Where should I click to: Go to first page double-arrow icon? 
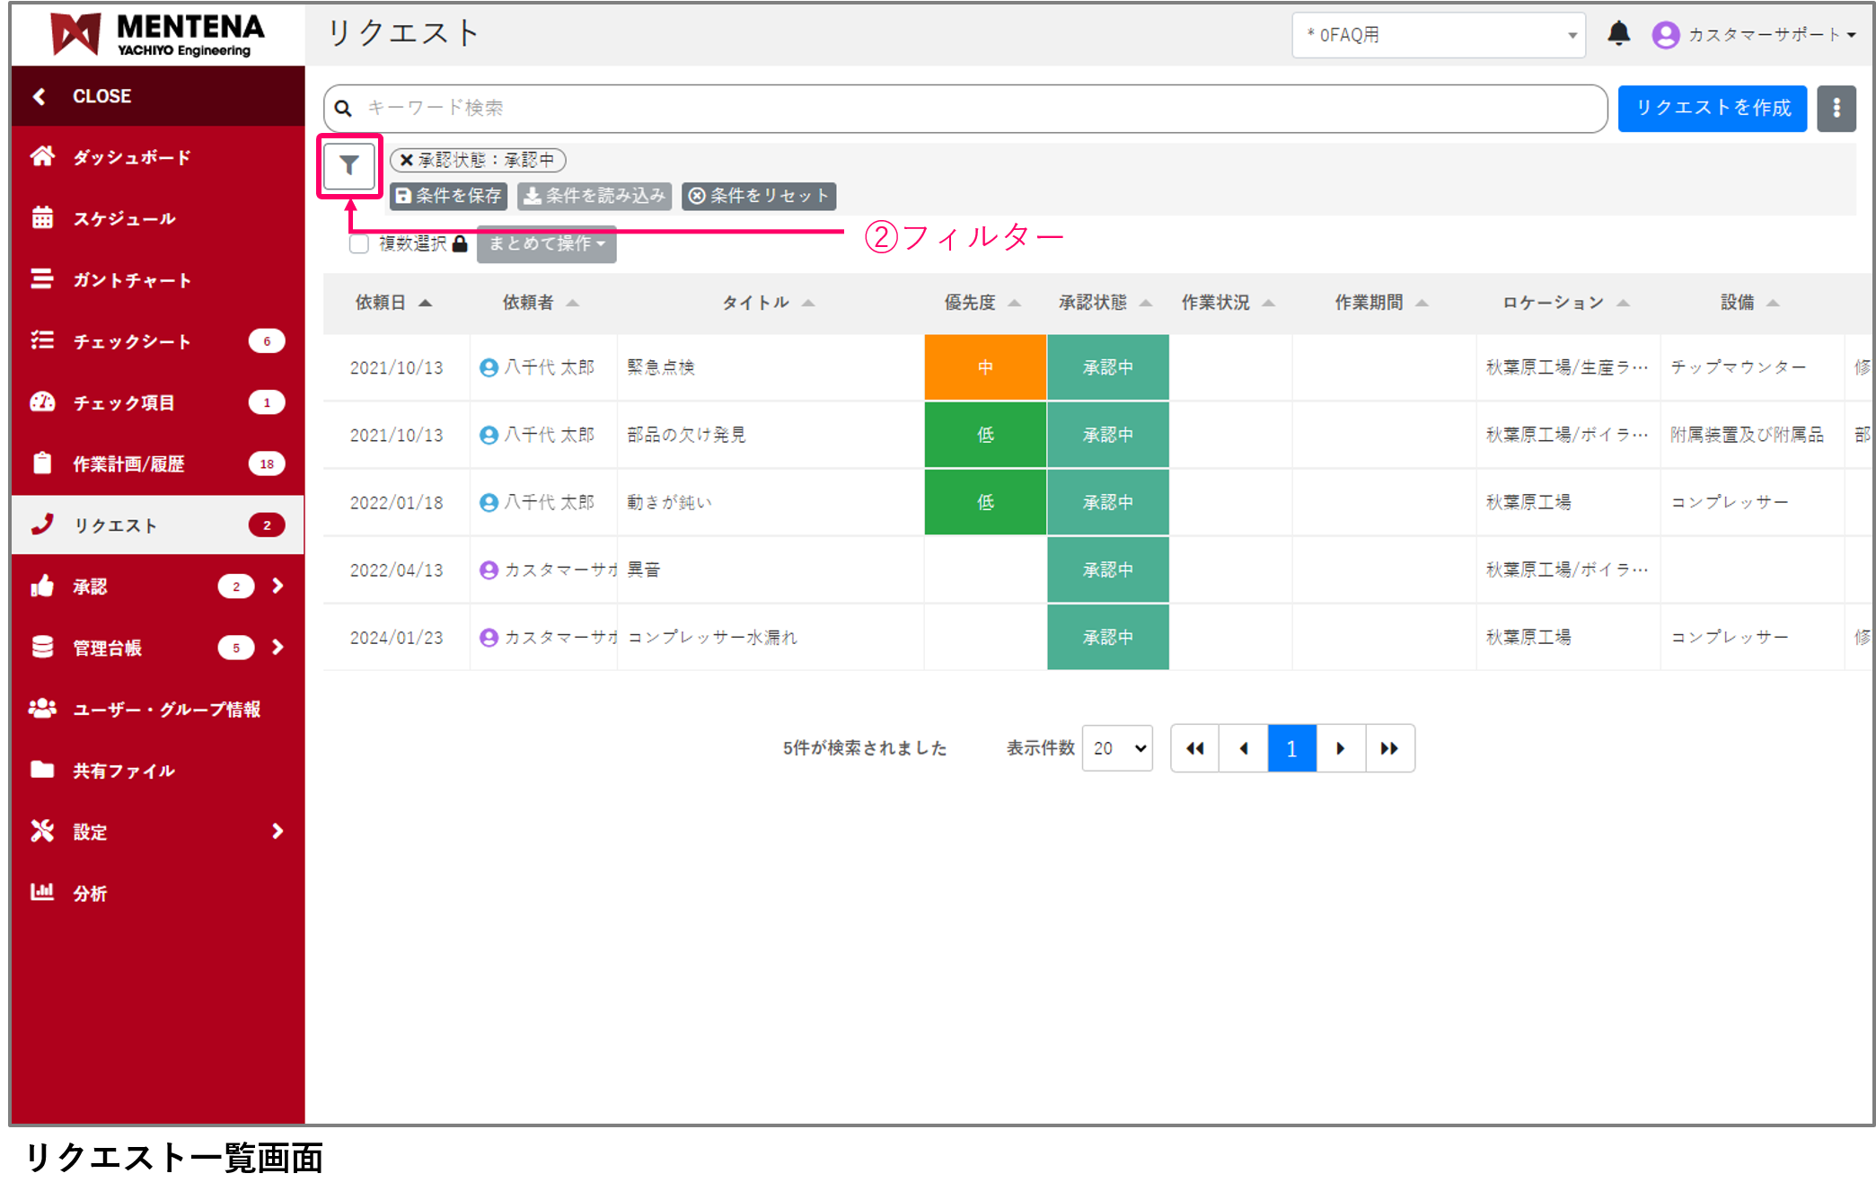click(1194, 748)
